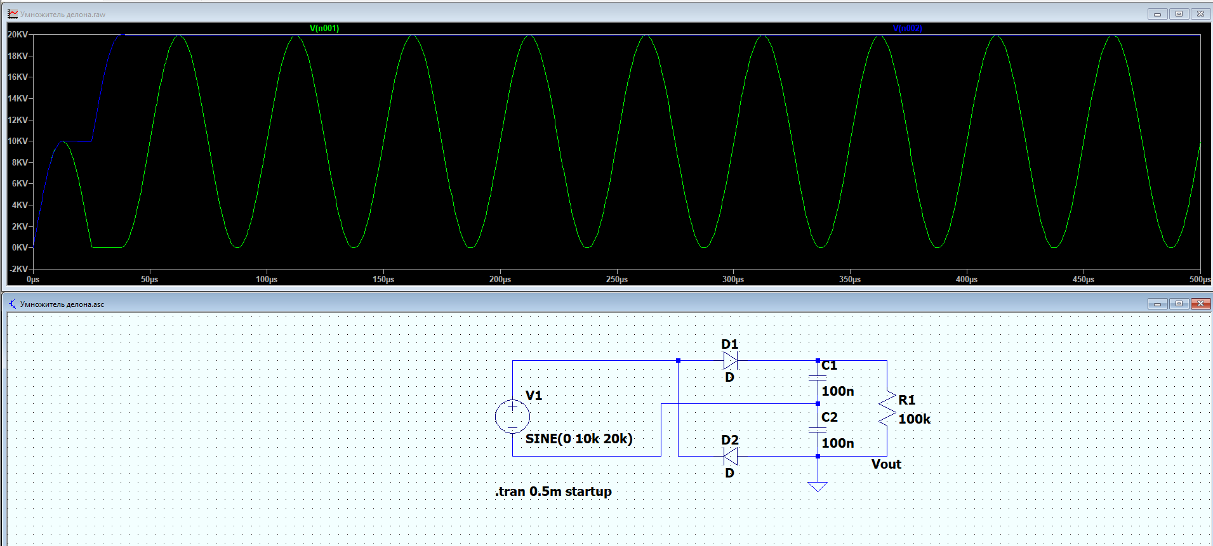Select the C2 capacitor symbol
Image resolution: width=1213 pixels, height=546 pixels.
[x=818, y=430]
